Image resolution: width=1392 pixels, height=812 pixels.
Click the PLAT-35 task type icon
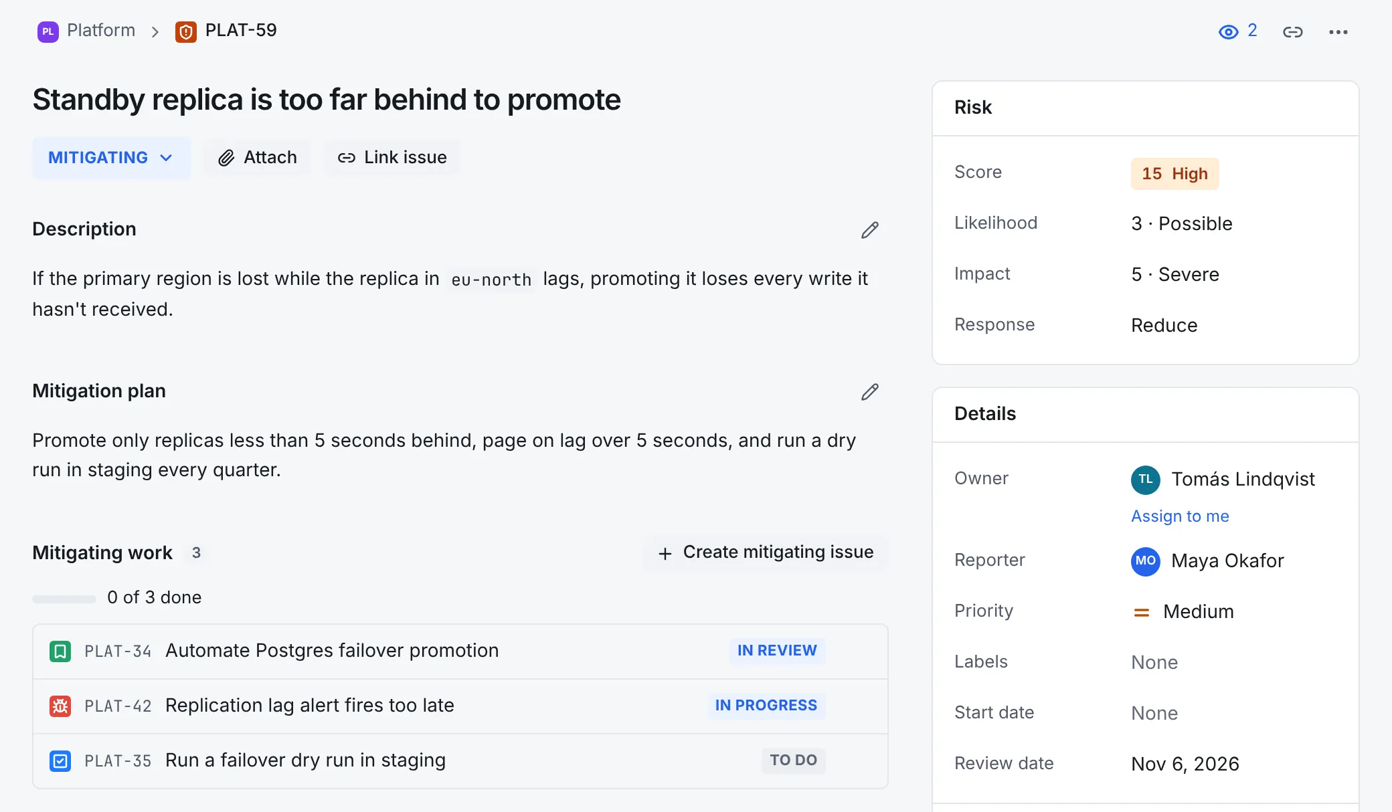pyautogui.click(x=60, y=761)
